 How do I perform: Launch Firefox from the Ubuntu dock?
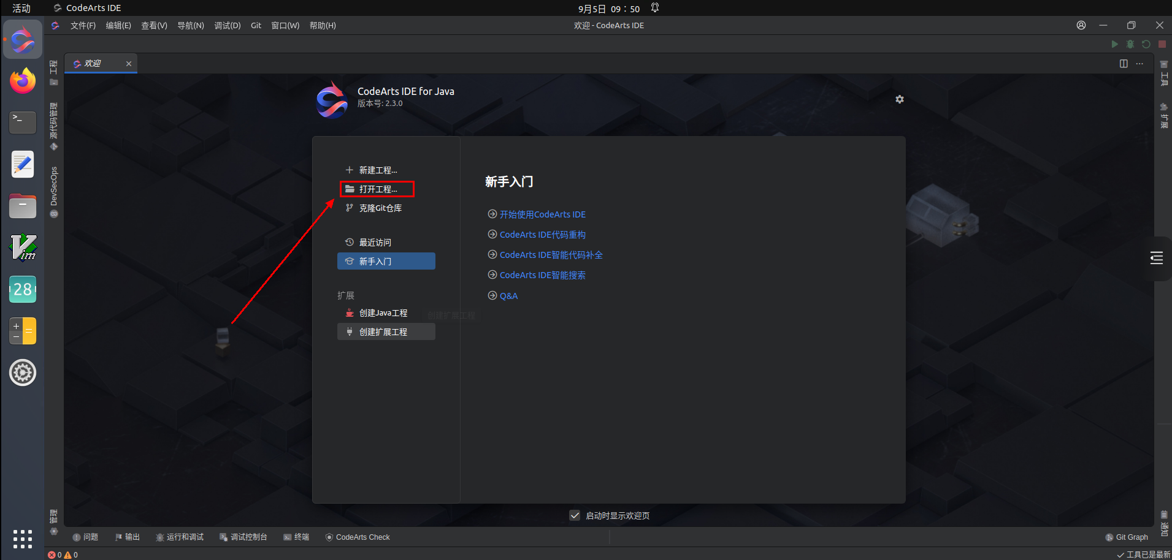(x=23, y=81)
